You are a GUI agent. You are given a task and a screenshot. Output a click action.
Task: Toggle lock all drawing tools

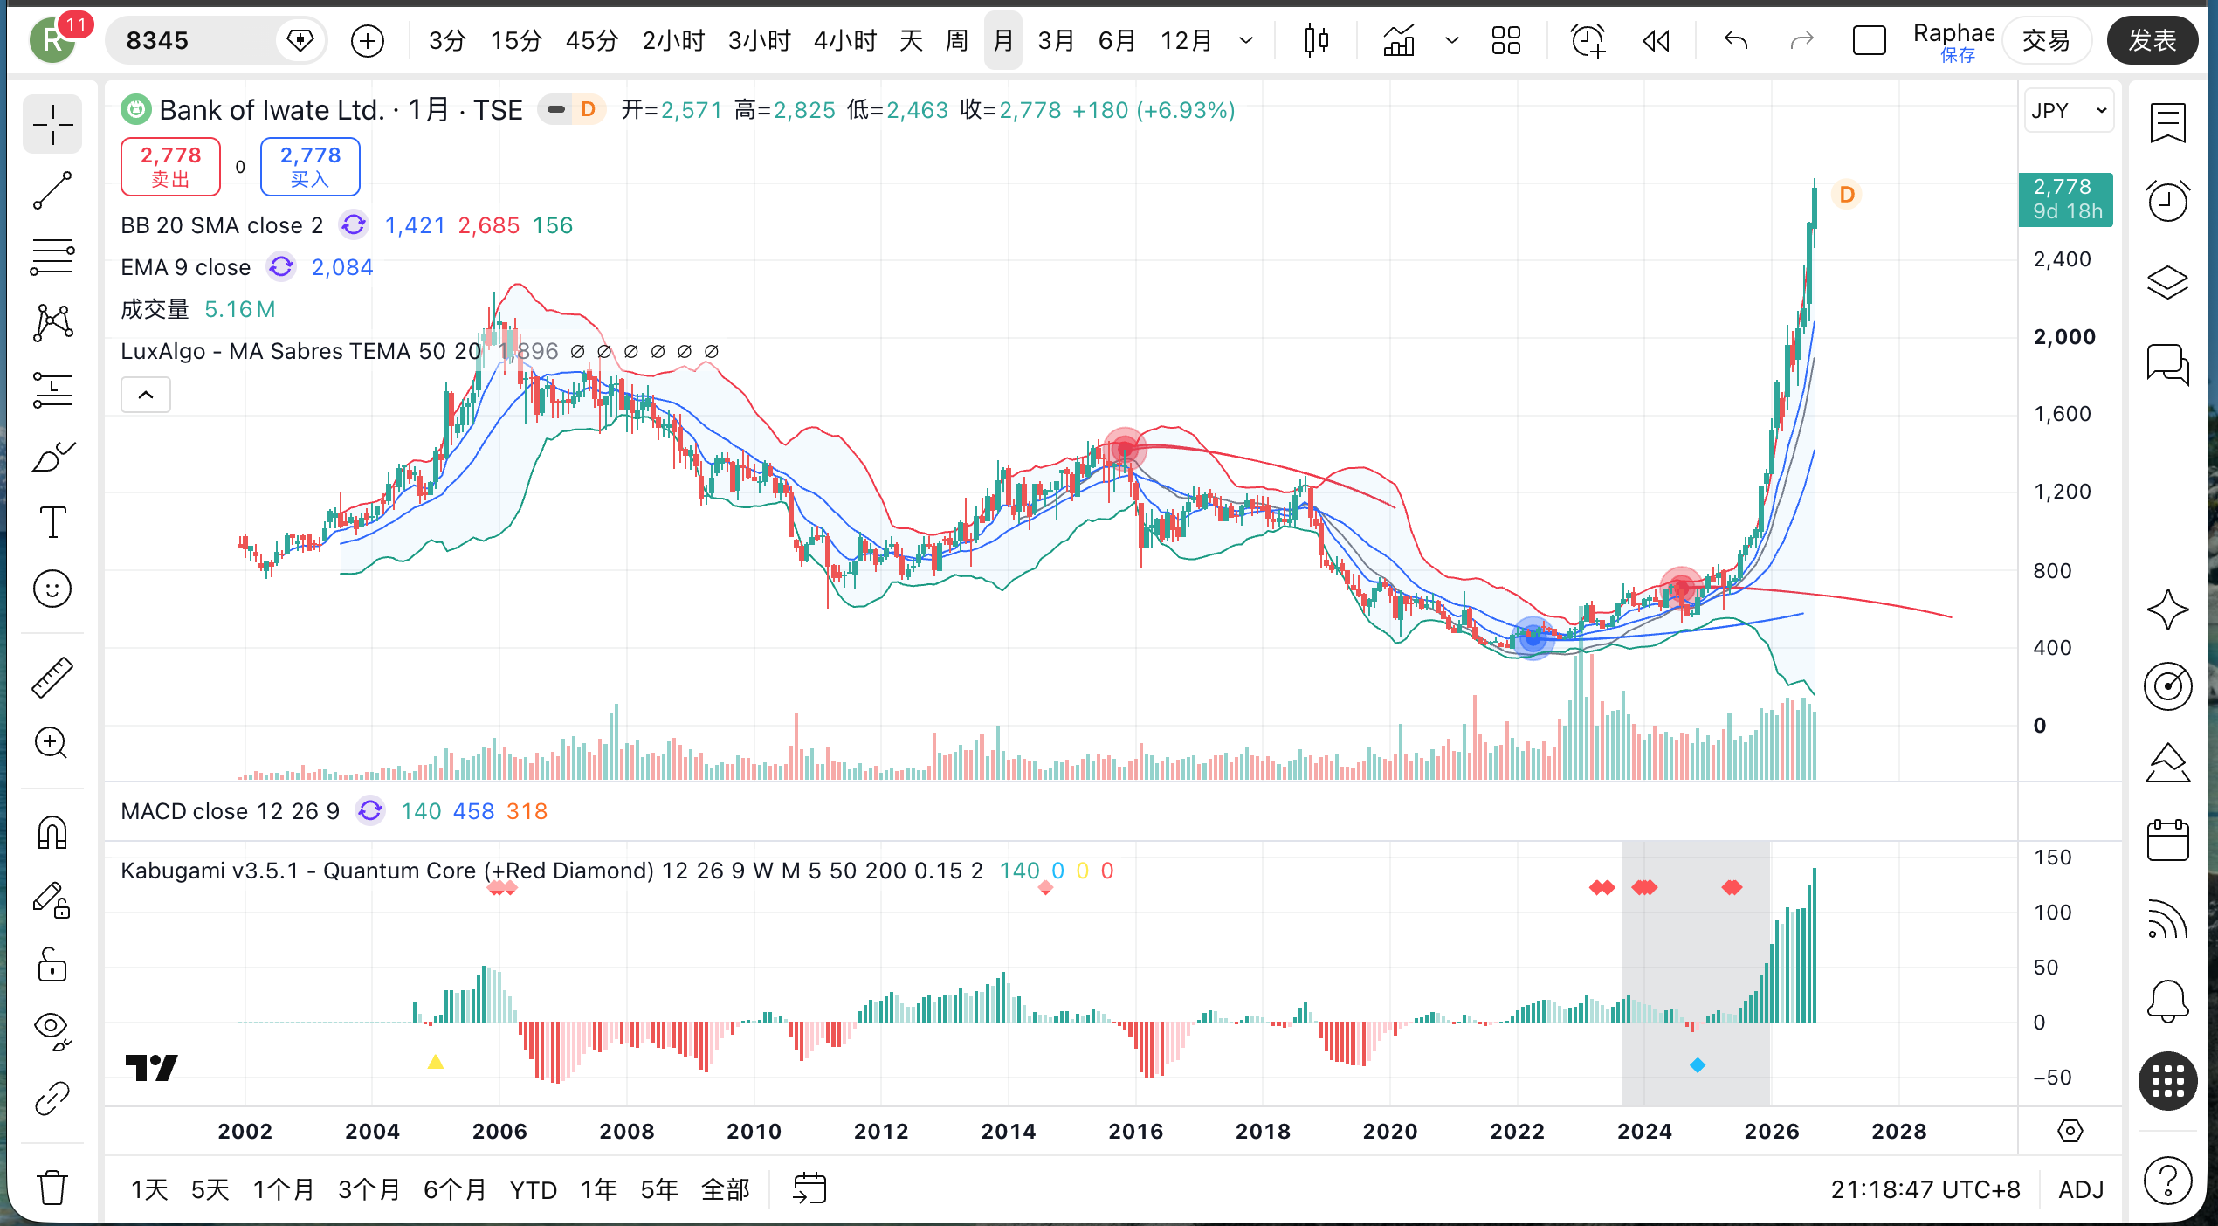[52, 965]
